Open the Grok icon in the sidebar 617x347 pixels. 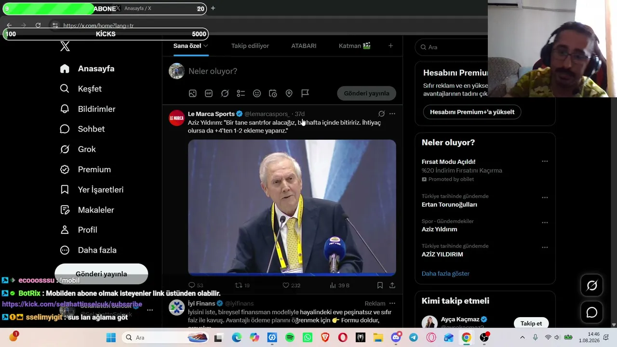[x=65, y=149]
